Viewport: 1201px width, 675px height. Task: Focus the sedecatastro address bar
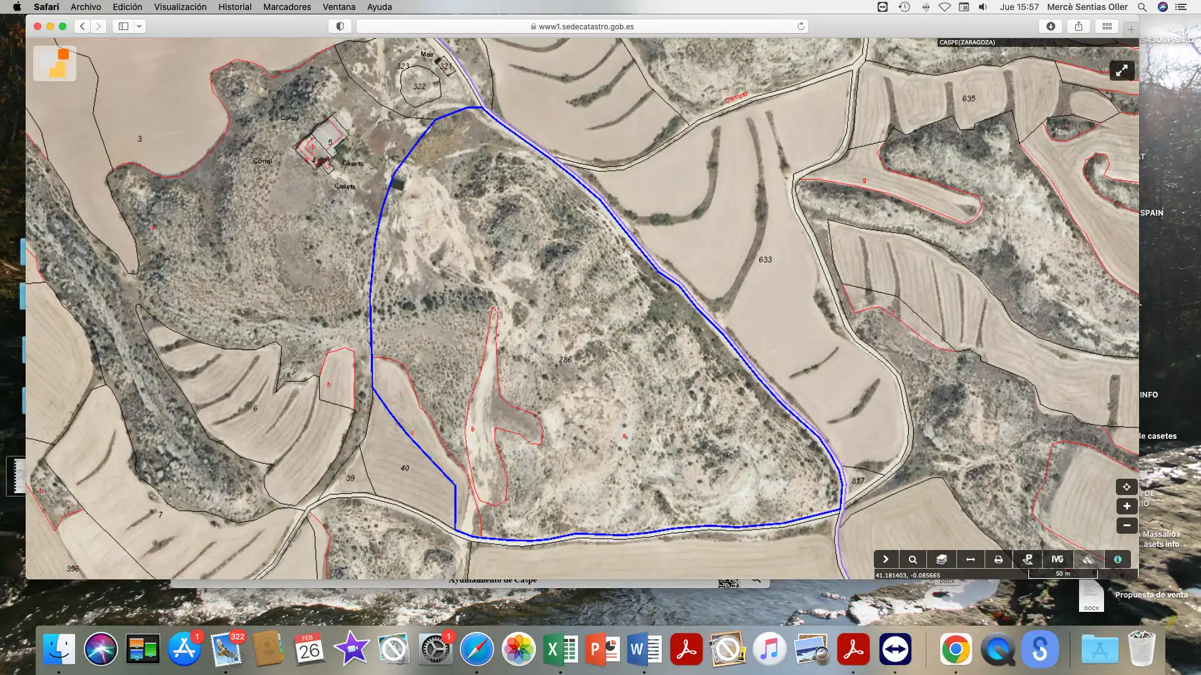click(582, 26)
